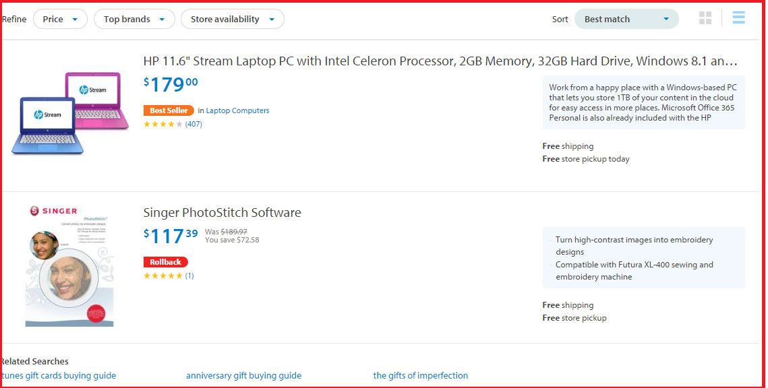Open the anniversary gift buying guide link
The image size is (768, 388).
(x=243, y=376)
